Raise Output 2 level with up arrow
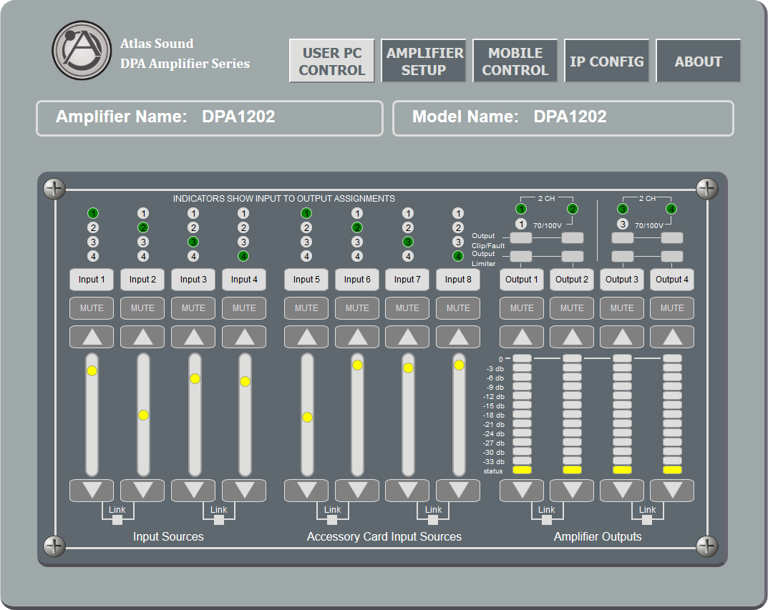Image resolution: width=768 pixels, height=610 pixels. (572, 337)
